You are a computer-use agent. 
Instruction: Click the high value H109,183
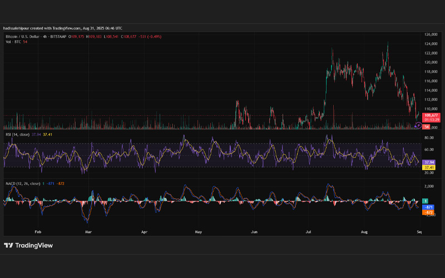pos(93,37)
